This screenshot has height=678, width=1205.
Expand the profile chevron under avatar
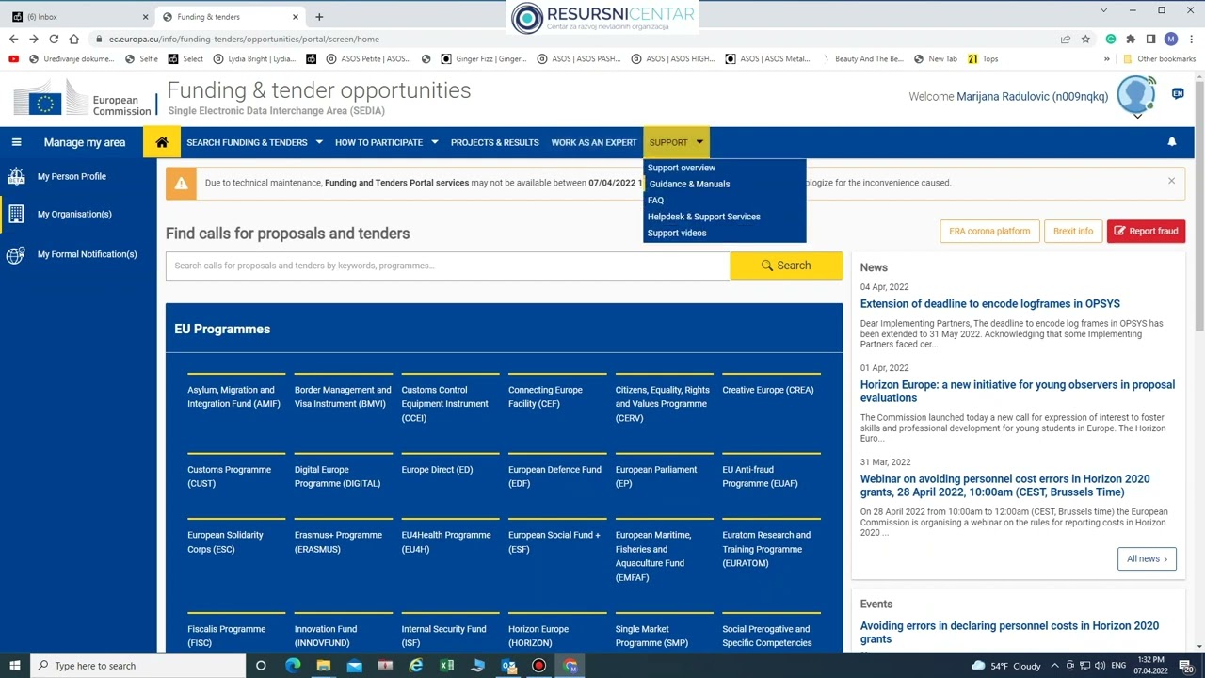click(1136, 117)
